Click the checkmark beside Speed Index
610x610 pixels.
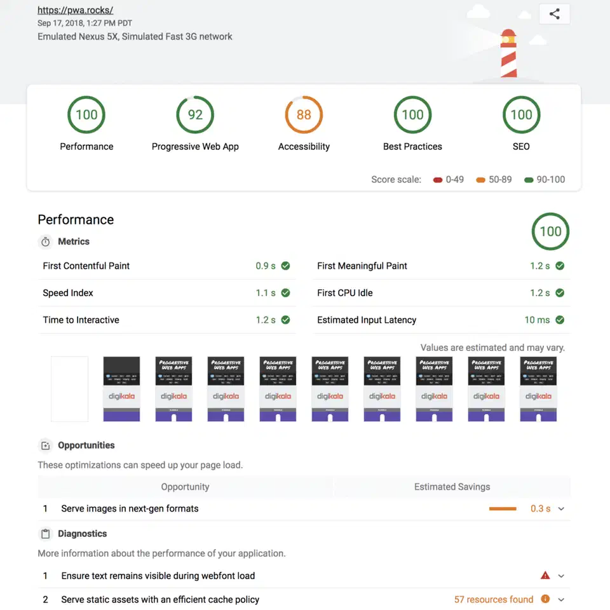(285, 293)
